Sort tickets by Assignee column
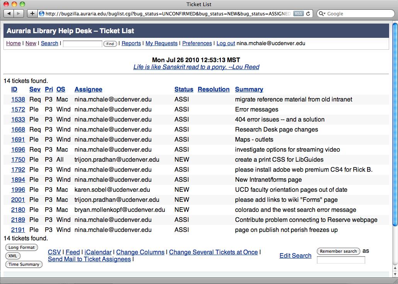 coord(88,90)
